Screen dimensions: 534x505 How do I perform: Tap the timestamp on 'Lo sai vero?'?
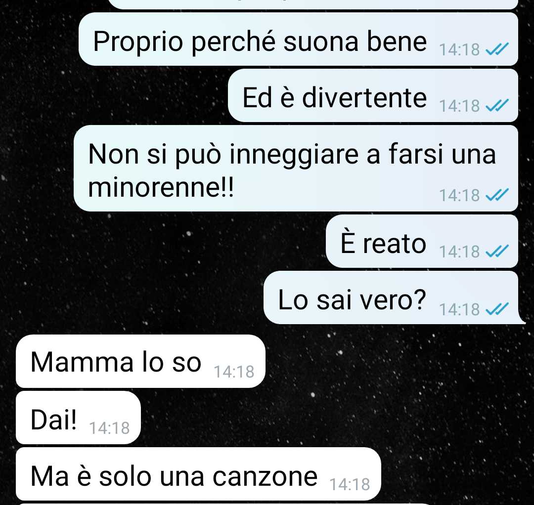click(x=459, y=309)
